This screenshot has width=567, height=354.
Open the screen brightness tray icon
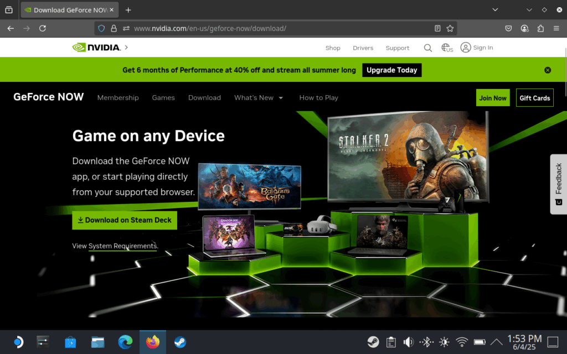pyautogui.click(x=444, y=342)
